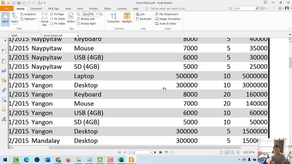Image resolution: width=292 pixels, height=164 pixels.
Task: Click the search magnifier in Find box
Action: click(257, 8)
